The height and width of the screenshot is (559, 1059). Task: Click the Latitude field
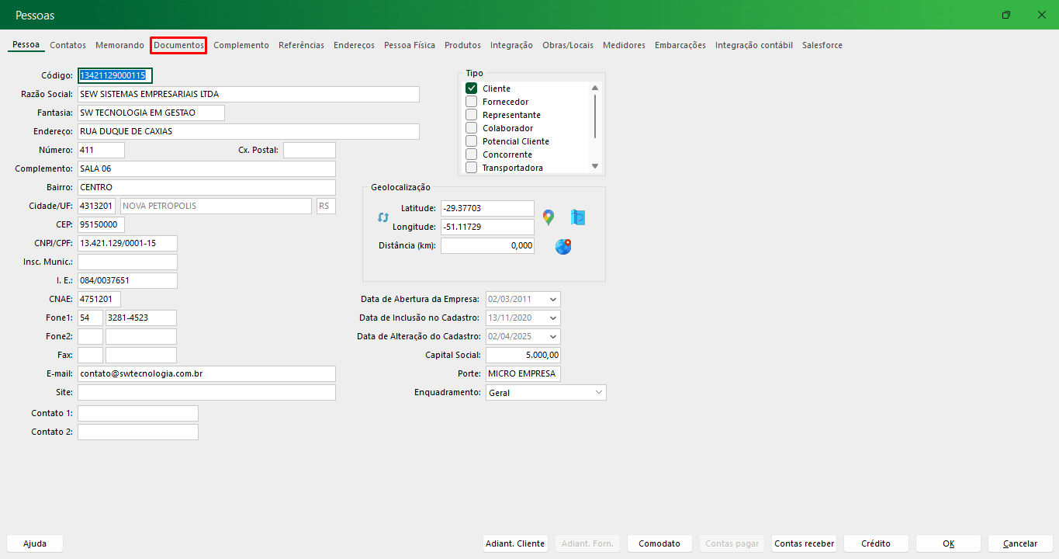tap(487, 208)
